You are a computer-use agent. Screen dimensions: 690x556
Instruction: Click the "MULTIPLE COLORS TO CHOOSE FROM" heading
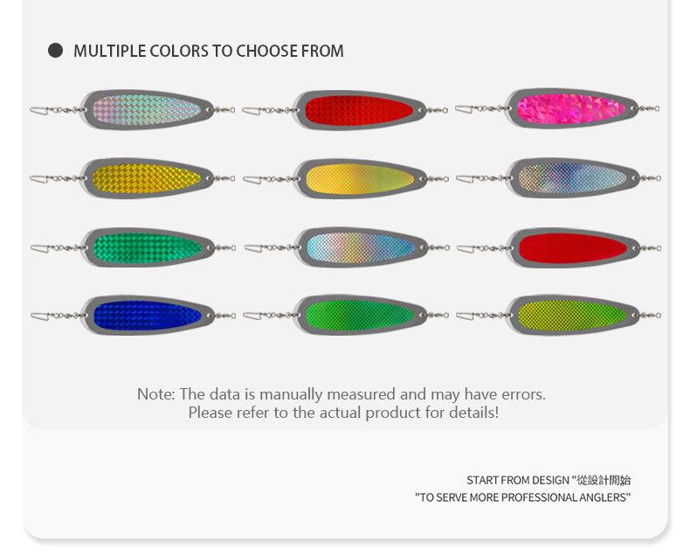click(x=209, y=51)
